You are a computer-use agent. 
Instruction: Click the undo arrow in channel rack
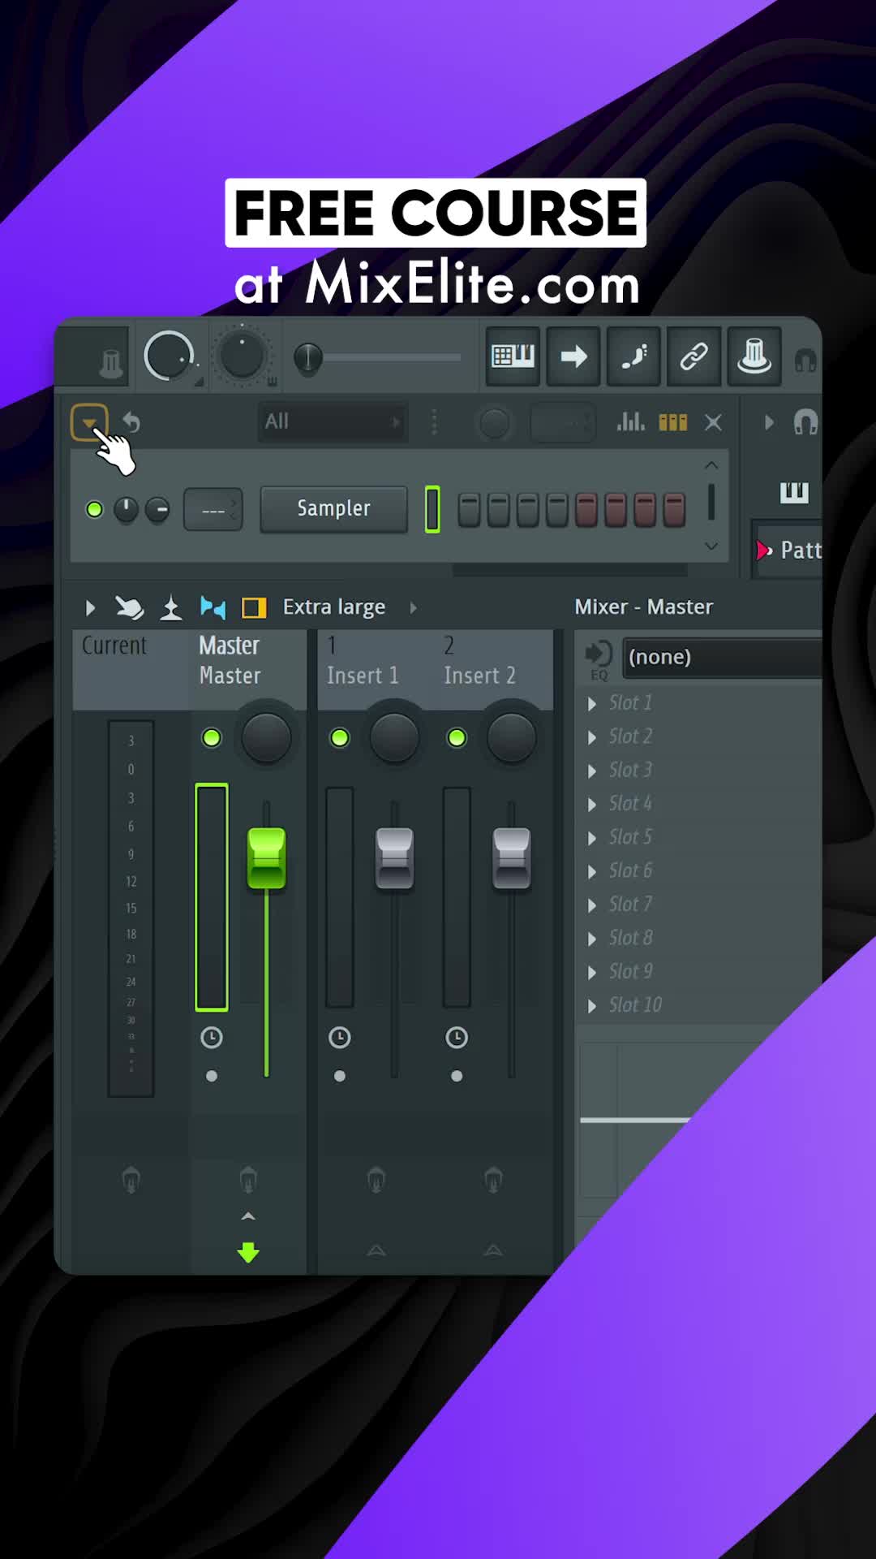point(131,422)
